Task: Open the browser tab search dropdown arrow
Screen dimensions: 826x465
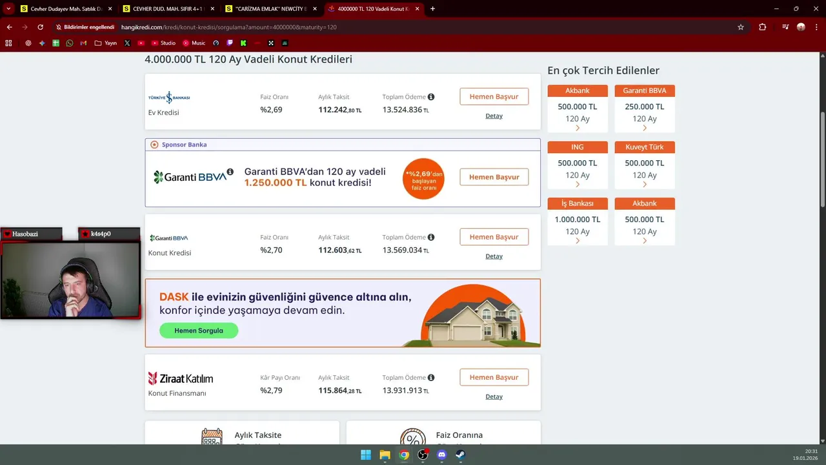Action: (x=8, y=8)
